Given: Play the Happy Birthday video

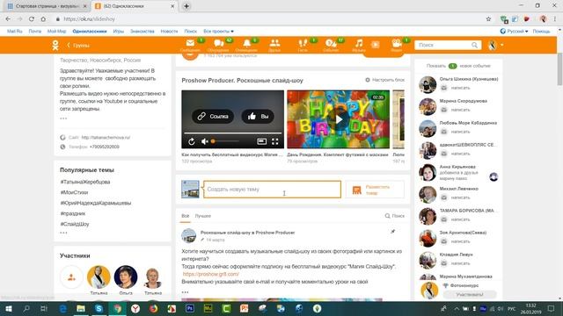Looking at the screenshot, I should coord(338,119).
